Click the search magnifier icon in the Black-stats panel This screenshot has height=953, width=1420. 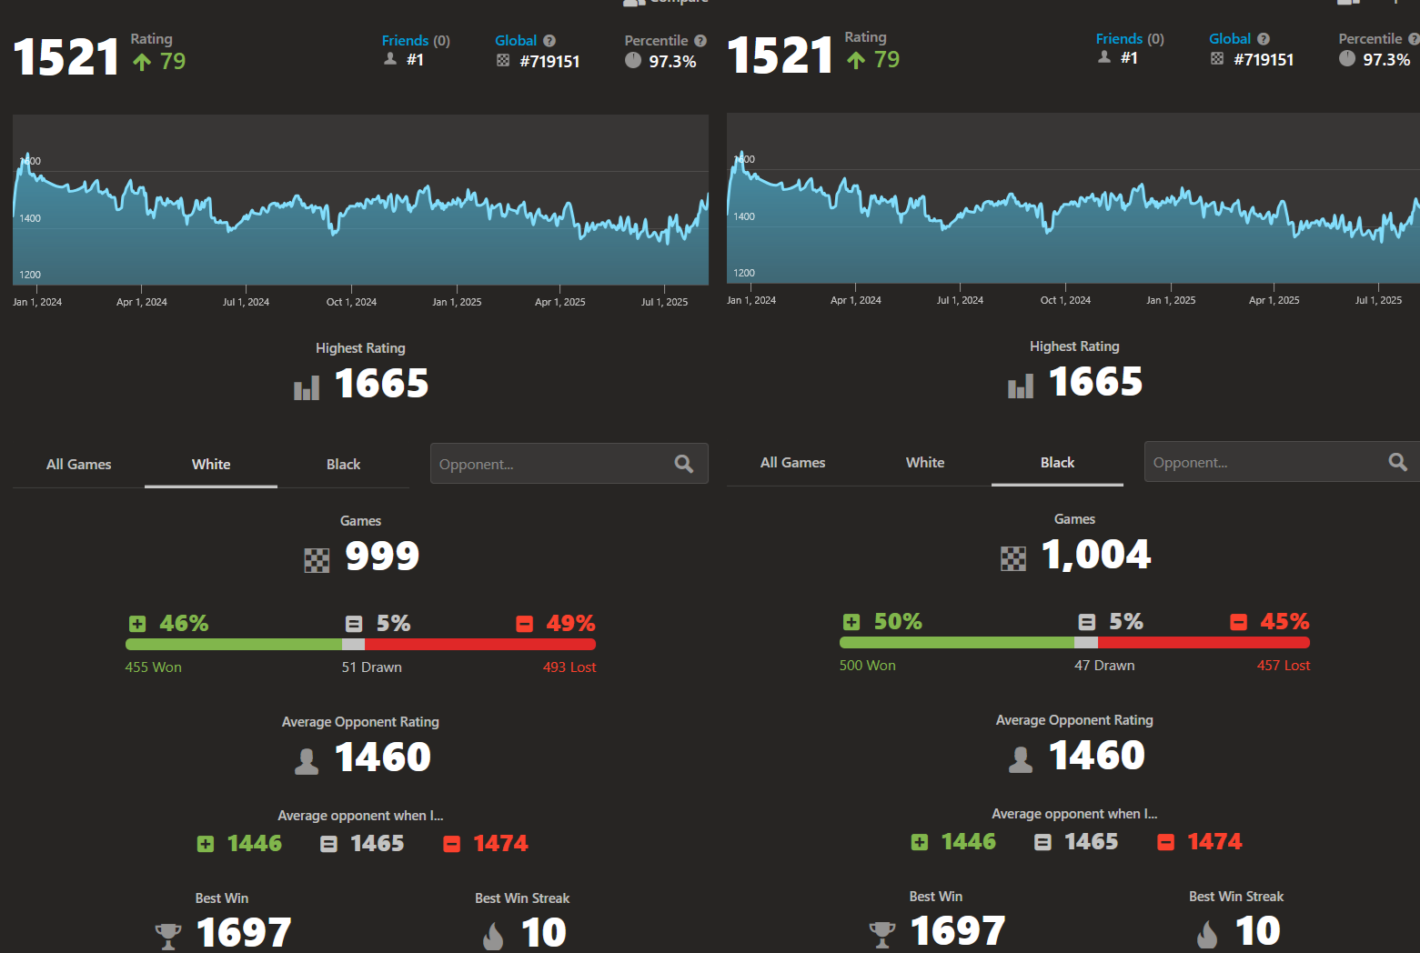pos(1398,462)
